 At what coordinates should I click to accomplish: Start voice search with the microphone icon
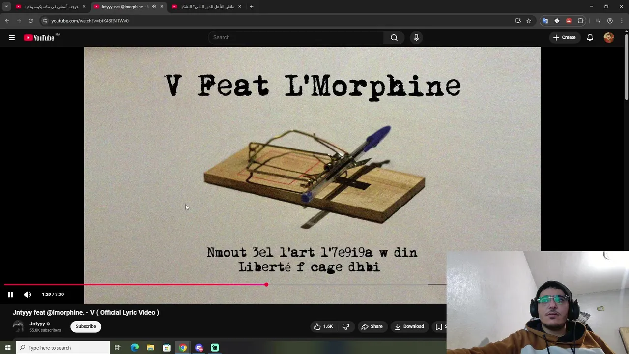(x=416, y=37)
